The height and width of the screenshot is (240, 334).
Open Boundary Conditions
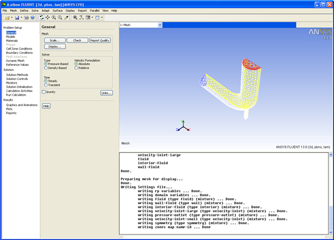[19, 53]
